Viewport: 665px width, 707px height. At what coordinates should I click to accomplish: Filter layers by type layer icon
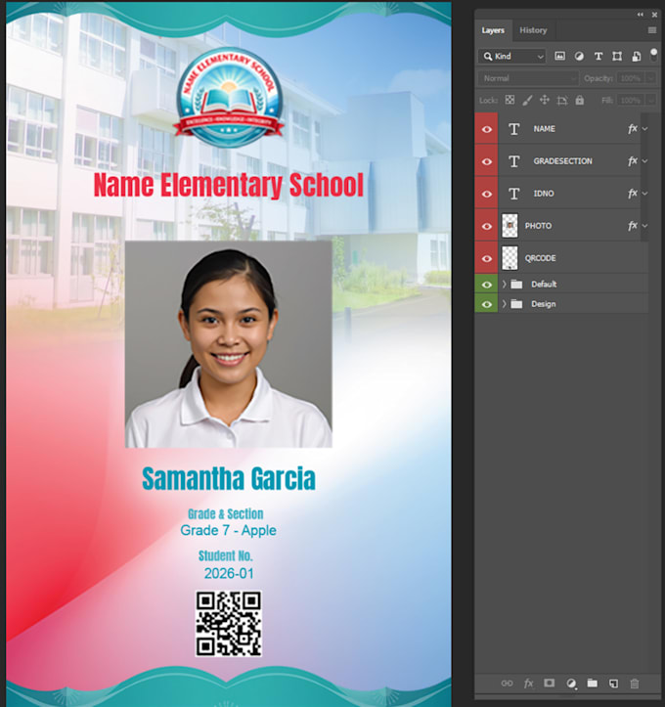tap(598, 56)
